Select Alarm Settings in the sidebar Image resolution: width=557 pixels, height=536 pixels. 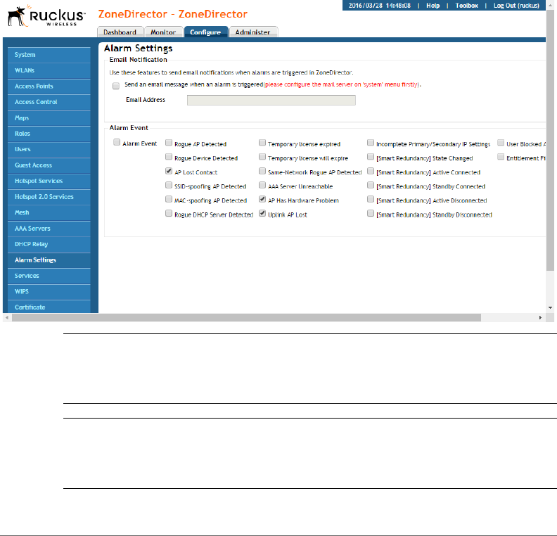tap(49, 260)
